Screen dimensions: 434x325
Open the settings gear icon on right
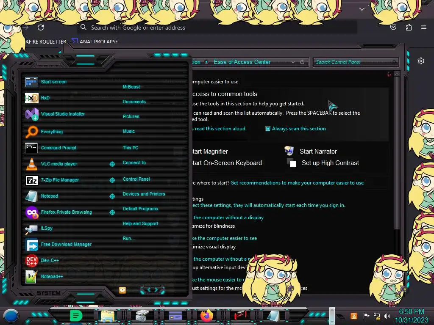(x=421, y=61)
